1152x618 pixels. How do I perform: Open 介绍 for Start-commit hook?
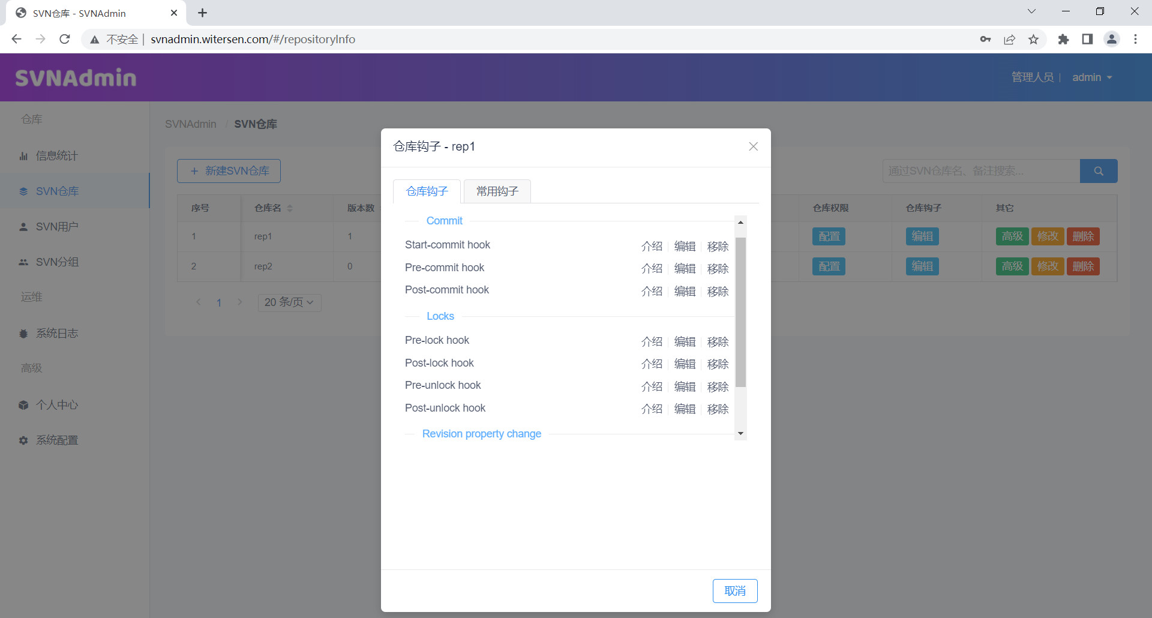tap(652, 246)
